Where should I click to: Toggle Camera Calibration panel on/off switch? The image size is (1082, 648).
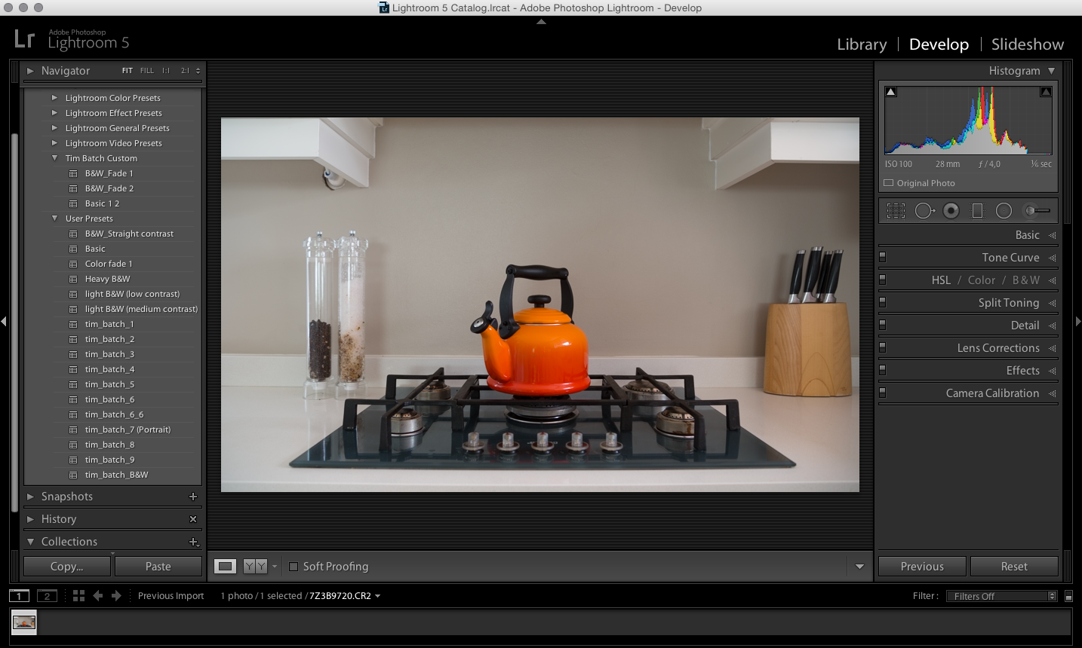point(882,393)
